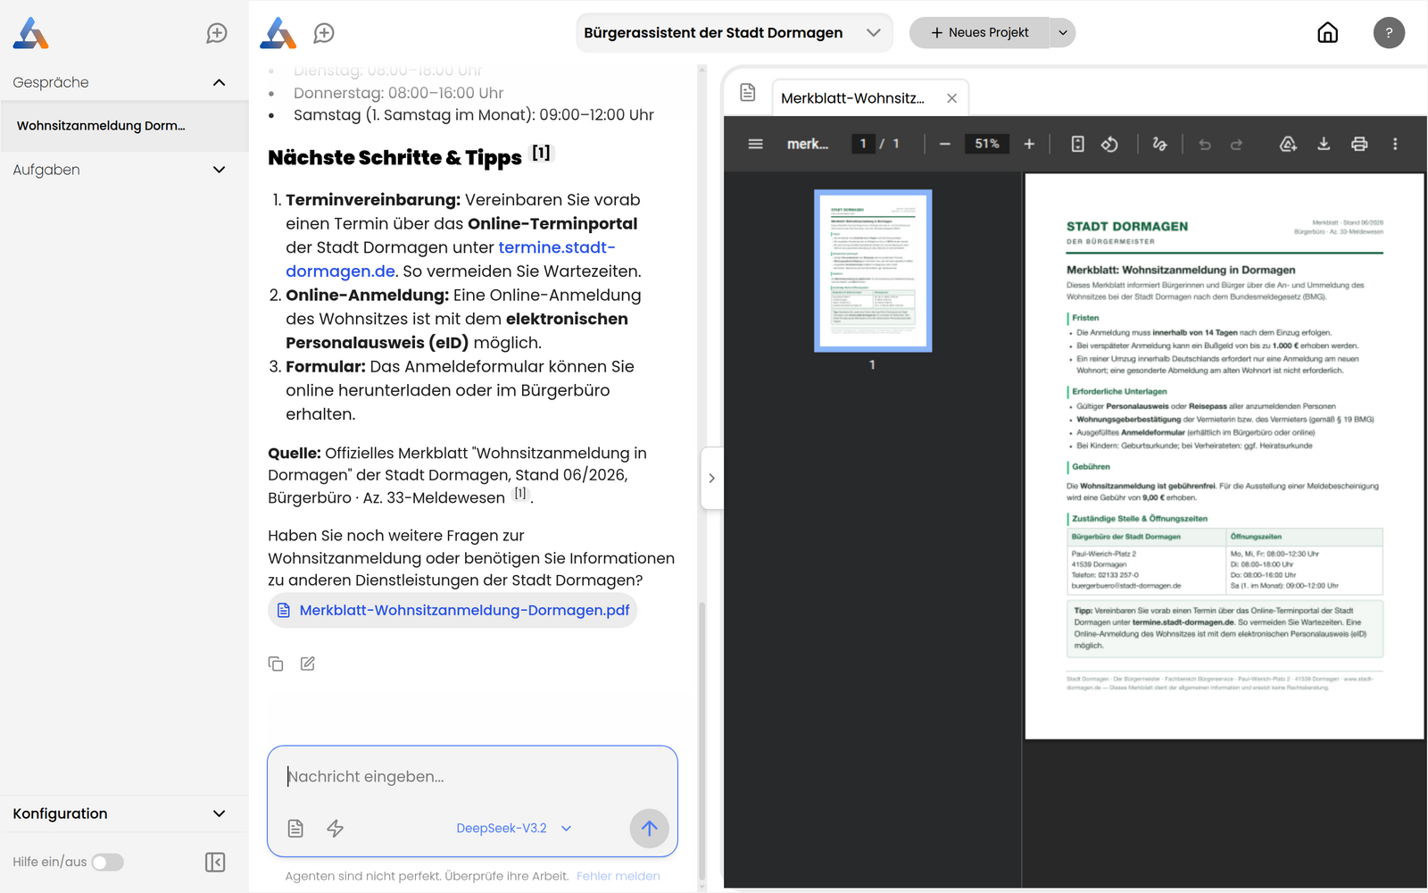Click the 'Nächste Schritte & Tipps' heading
The width and height of the screenshot is (1428, 893).
(395, 158)
